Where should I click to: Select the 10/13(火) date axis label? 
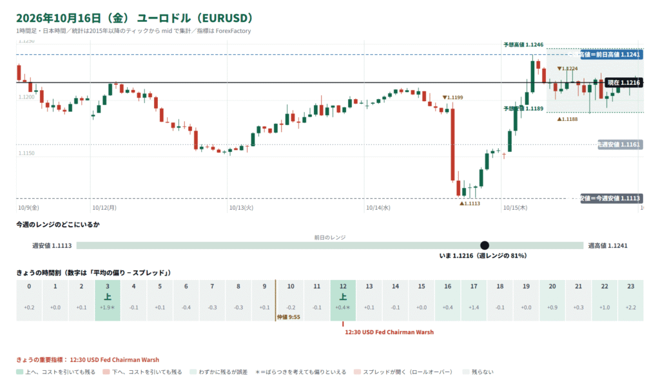pos(241,207)
